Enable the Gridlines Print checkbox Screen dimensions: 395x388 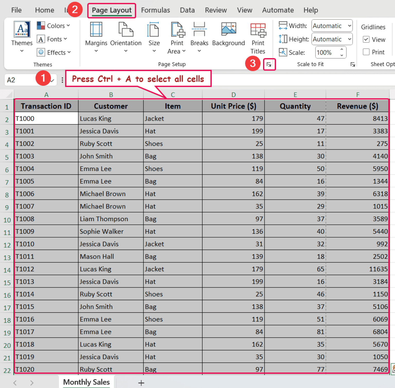coord(366,52)
